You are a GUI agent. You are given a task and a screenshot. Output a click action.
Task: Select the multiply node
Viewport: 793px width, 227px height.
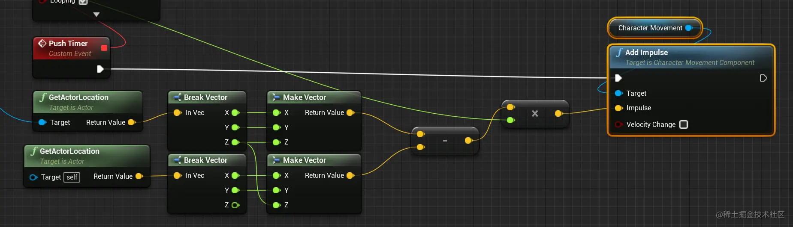tap(535, 113)
